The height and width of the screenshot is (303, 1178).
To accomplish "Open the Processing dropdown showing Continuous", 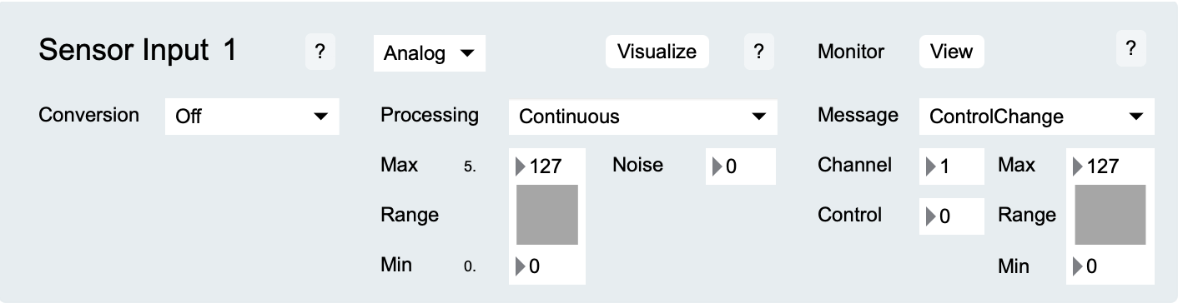I will (642, 117).
